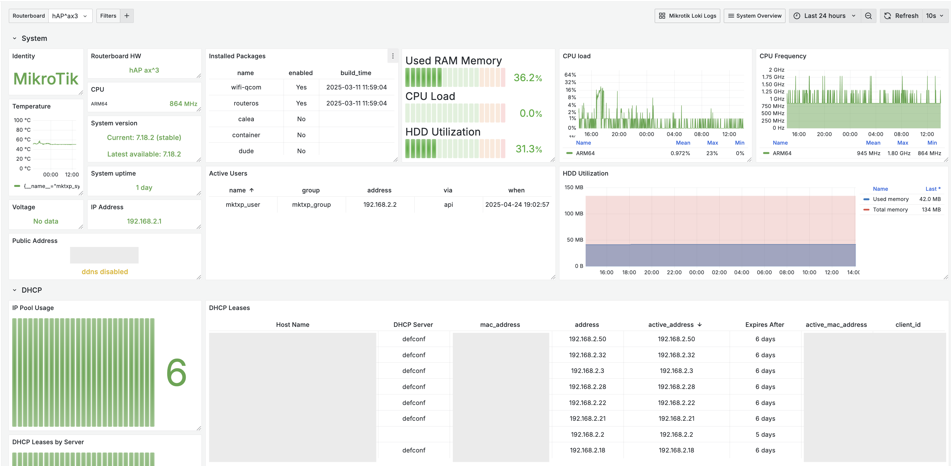Open the Routerboard hAP^ax3 dropdown
The width and height of the screenshot is (951, 466).
(x=70, y=16)
